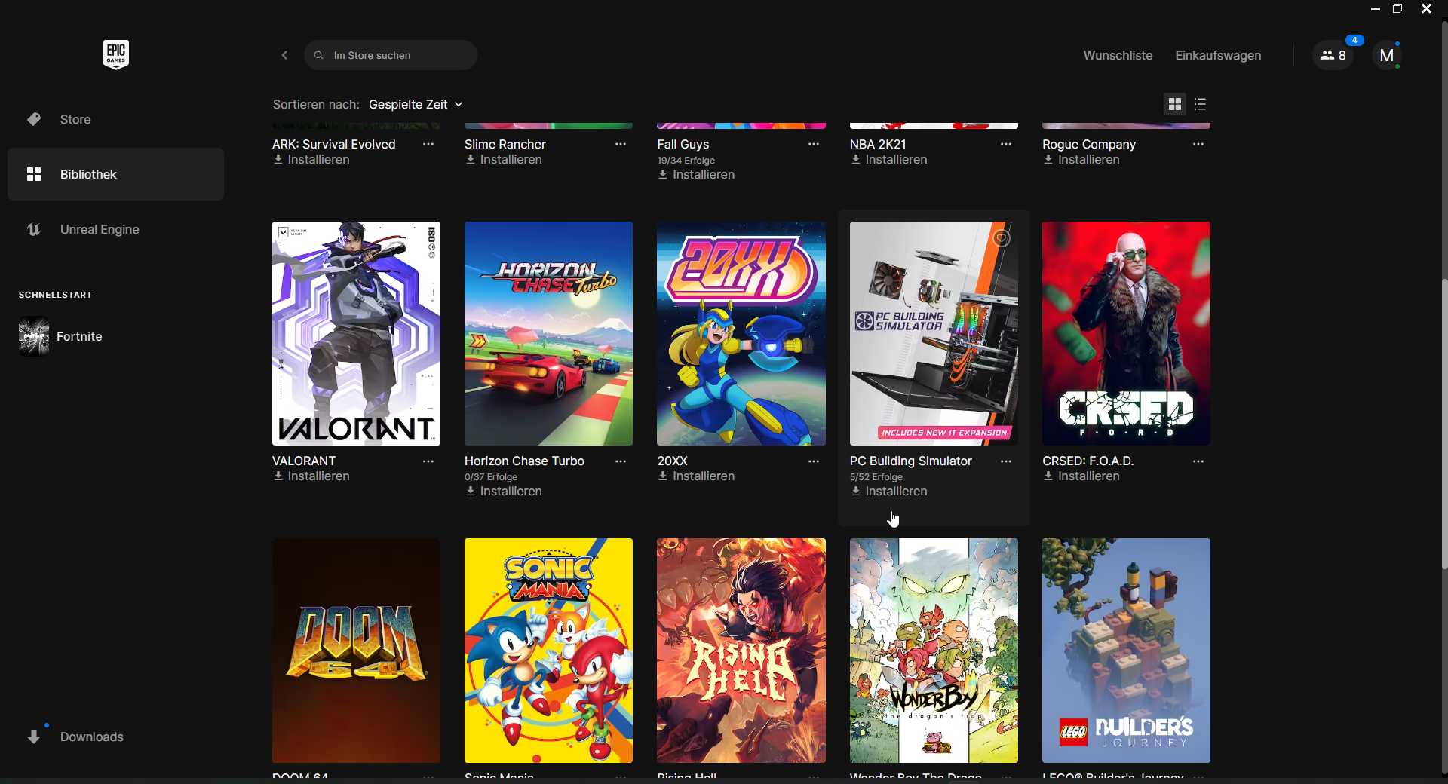Open the friends list icon
The image size is (1448, 784).
[1333, 55]
